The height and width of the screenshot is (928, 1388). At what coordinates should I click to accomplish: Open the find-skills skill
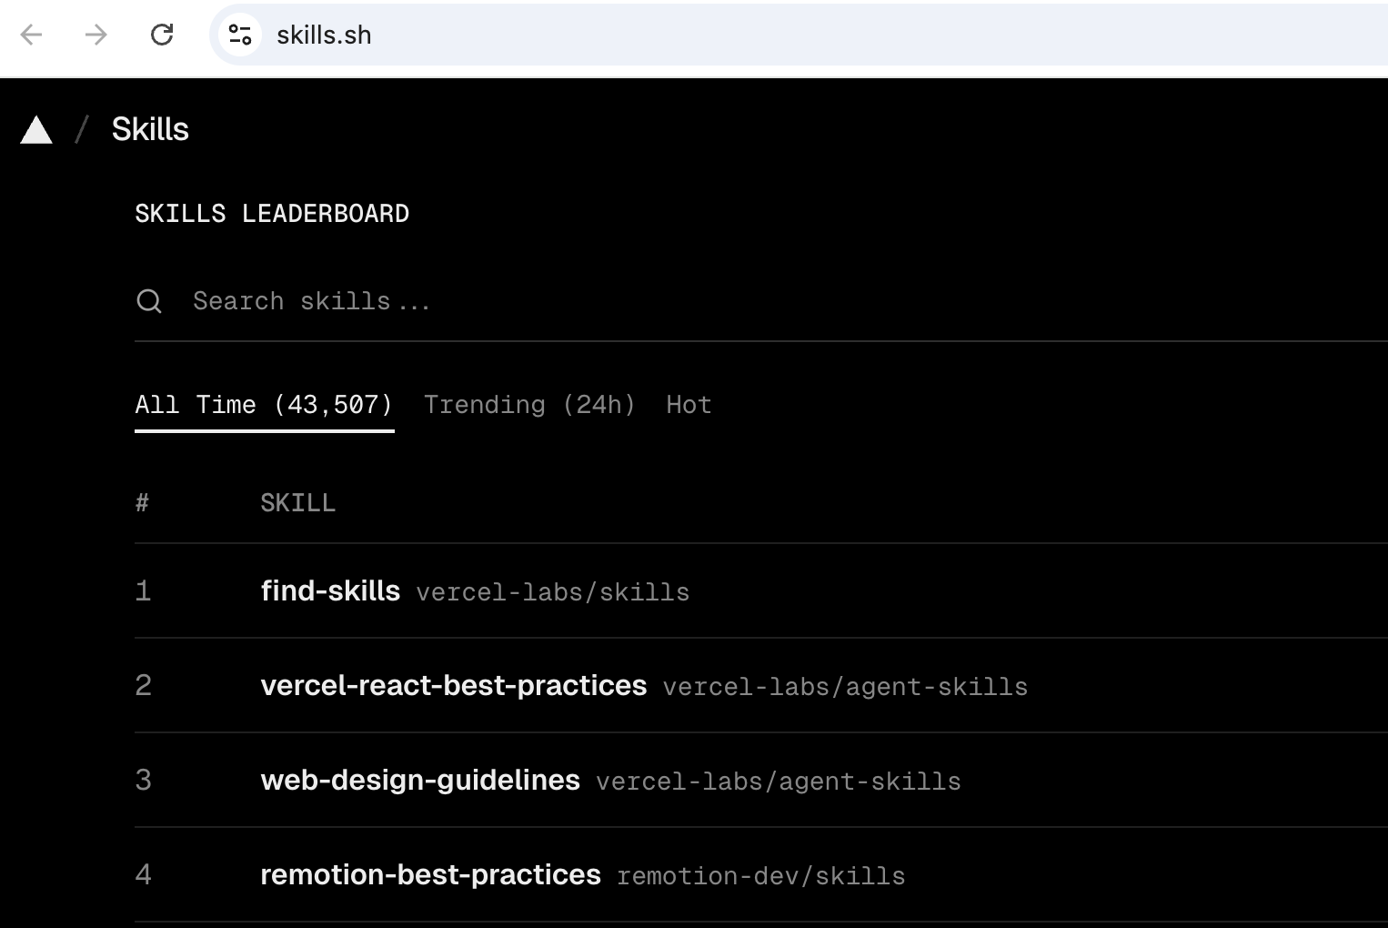point(330,591)
